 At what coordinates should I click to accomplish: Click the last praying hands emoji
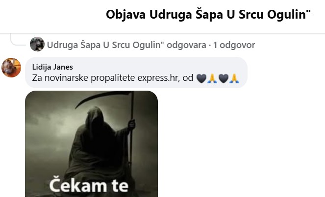(234, 78)
